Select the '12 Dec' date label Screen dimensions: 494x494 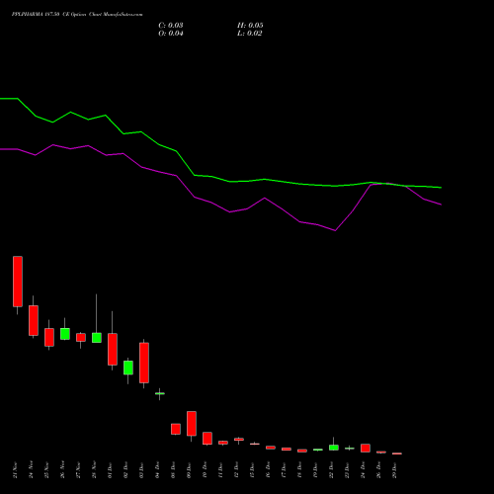click(236, 470)
